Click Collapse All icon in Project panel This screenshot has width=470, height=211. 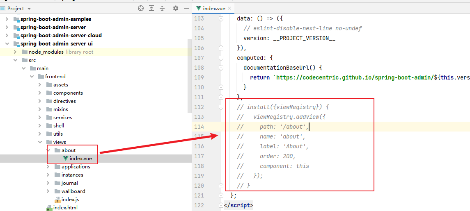pos(162,8)
